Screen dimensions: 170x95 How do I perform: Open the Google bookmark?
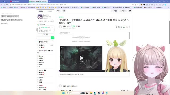(x=10, y=8)
